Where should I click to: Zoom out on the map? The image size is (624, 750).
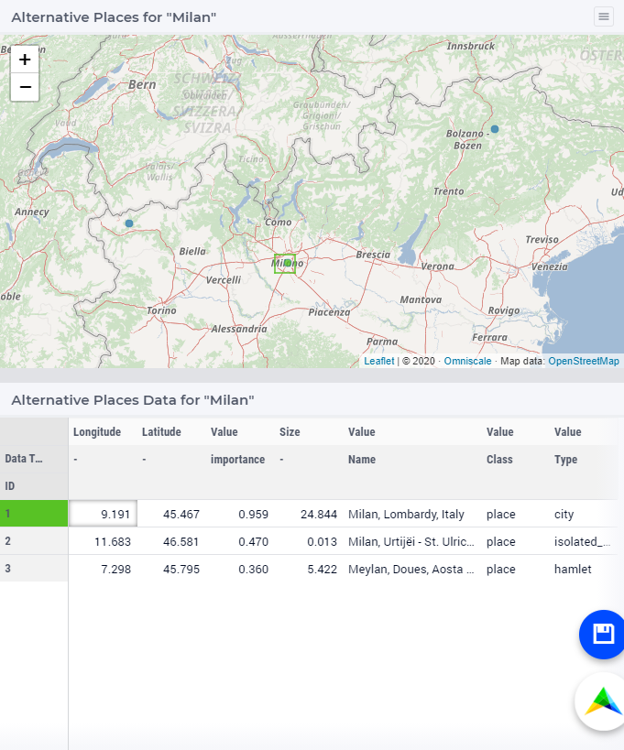click(x=25, y=87)
